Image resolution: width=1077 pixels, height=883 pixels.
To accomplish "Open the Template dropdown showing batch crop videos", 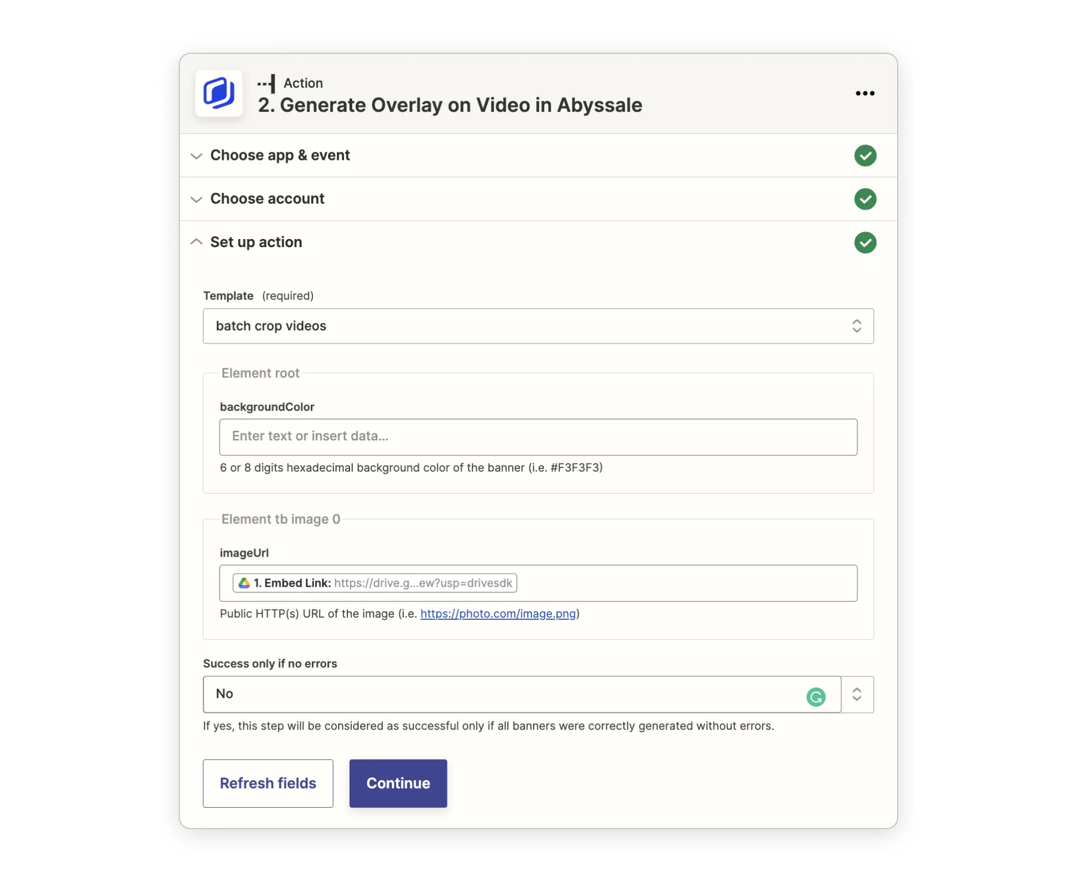I will (x=538, y=326).
